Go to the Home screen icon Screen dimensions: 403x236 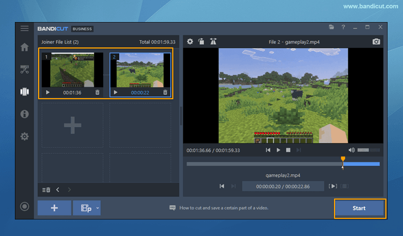pos(25,47)
